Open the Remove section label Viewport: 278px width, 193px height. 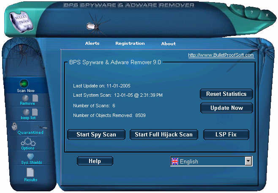[x=27, y=103]
